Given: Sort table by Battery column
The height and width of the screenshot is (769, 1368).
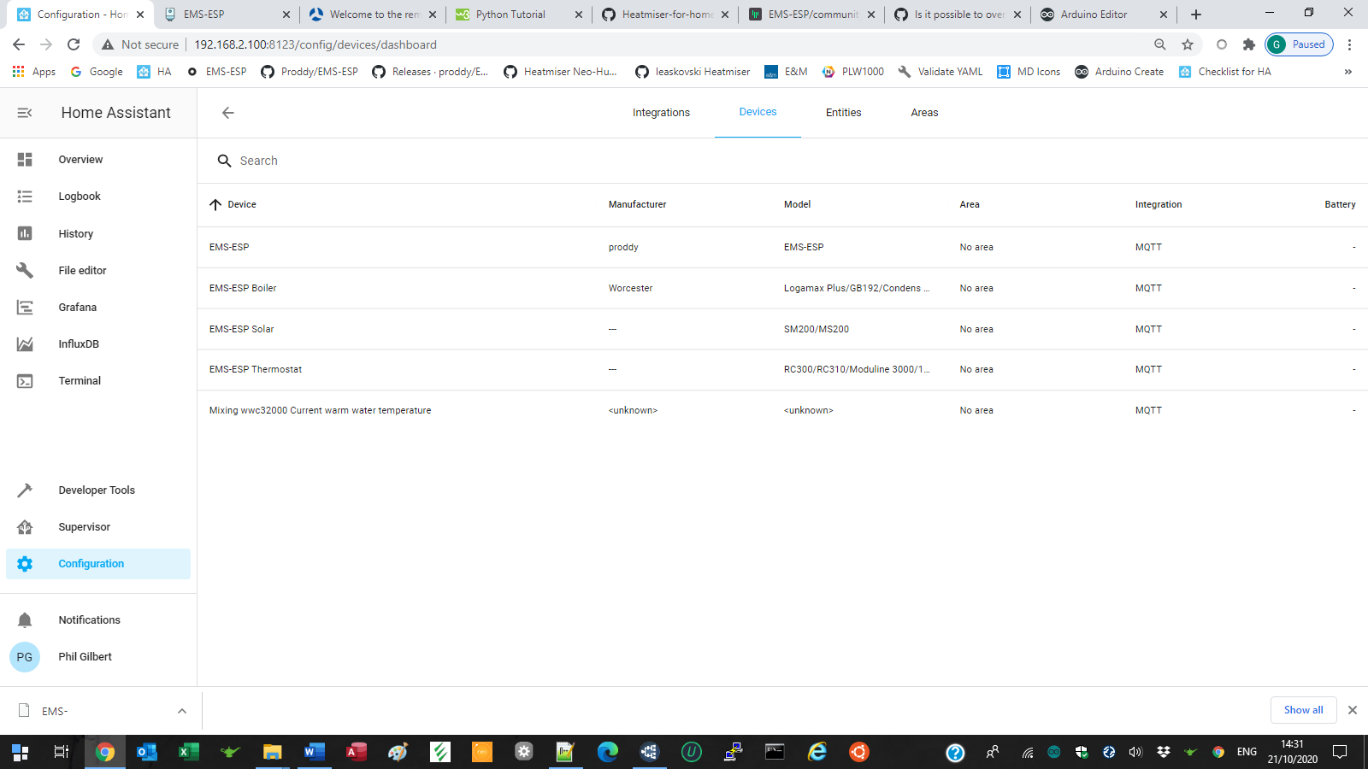Looking at the screenshot, I should [1340, 204].
